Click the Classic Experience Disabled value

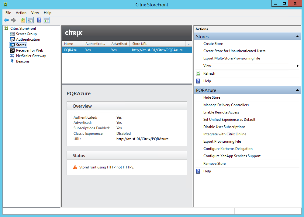click(123, 134)
